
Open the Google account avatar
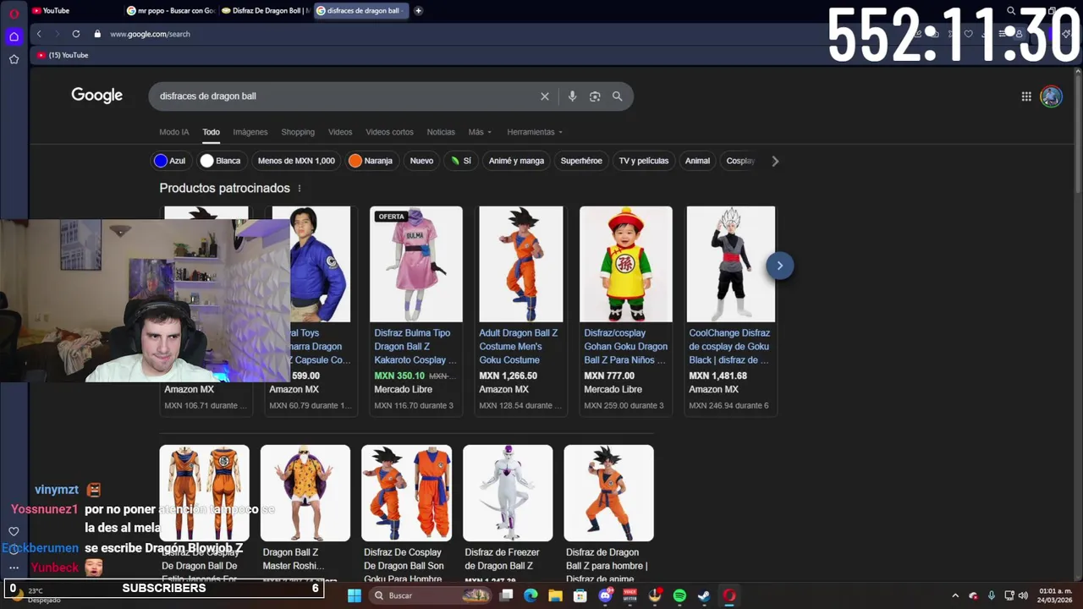(1051, 96)
